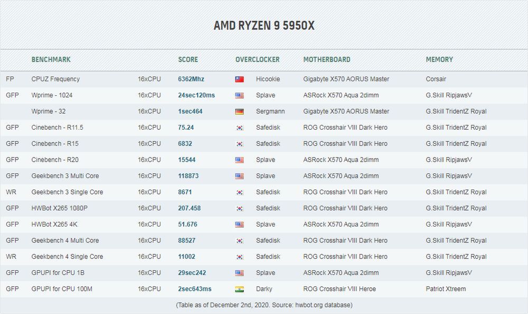Click the US flag in the GPUPI for CPU 1B row
Viewport: 528px width, 314px height.
[239, 273]
